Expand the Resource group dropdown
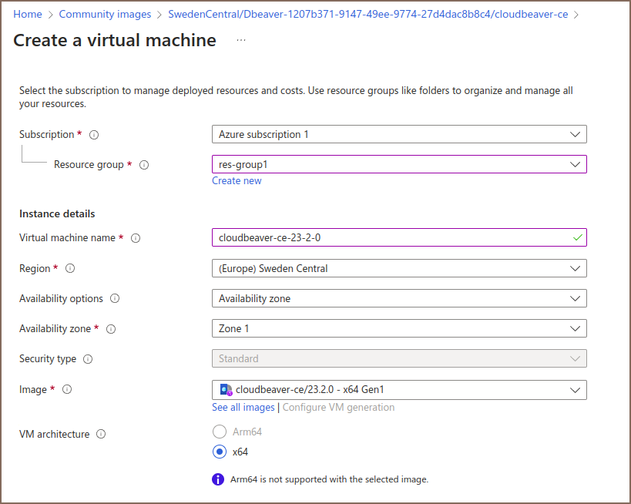This screenshot has width=631, height=504. pos(399,164)
